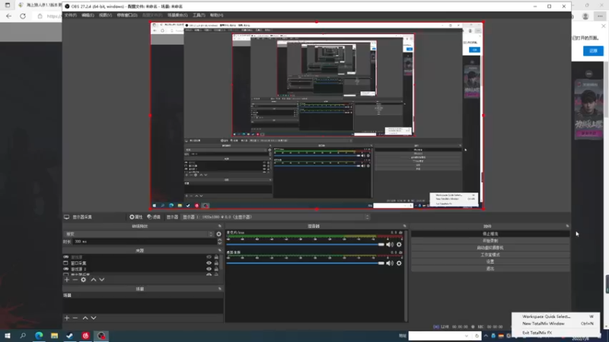
Task: Pop out the 场景 dock panel
Action: pyautogui.click(x=220, y=289)
